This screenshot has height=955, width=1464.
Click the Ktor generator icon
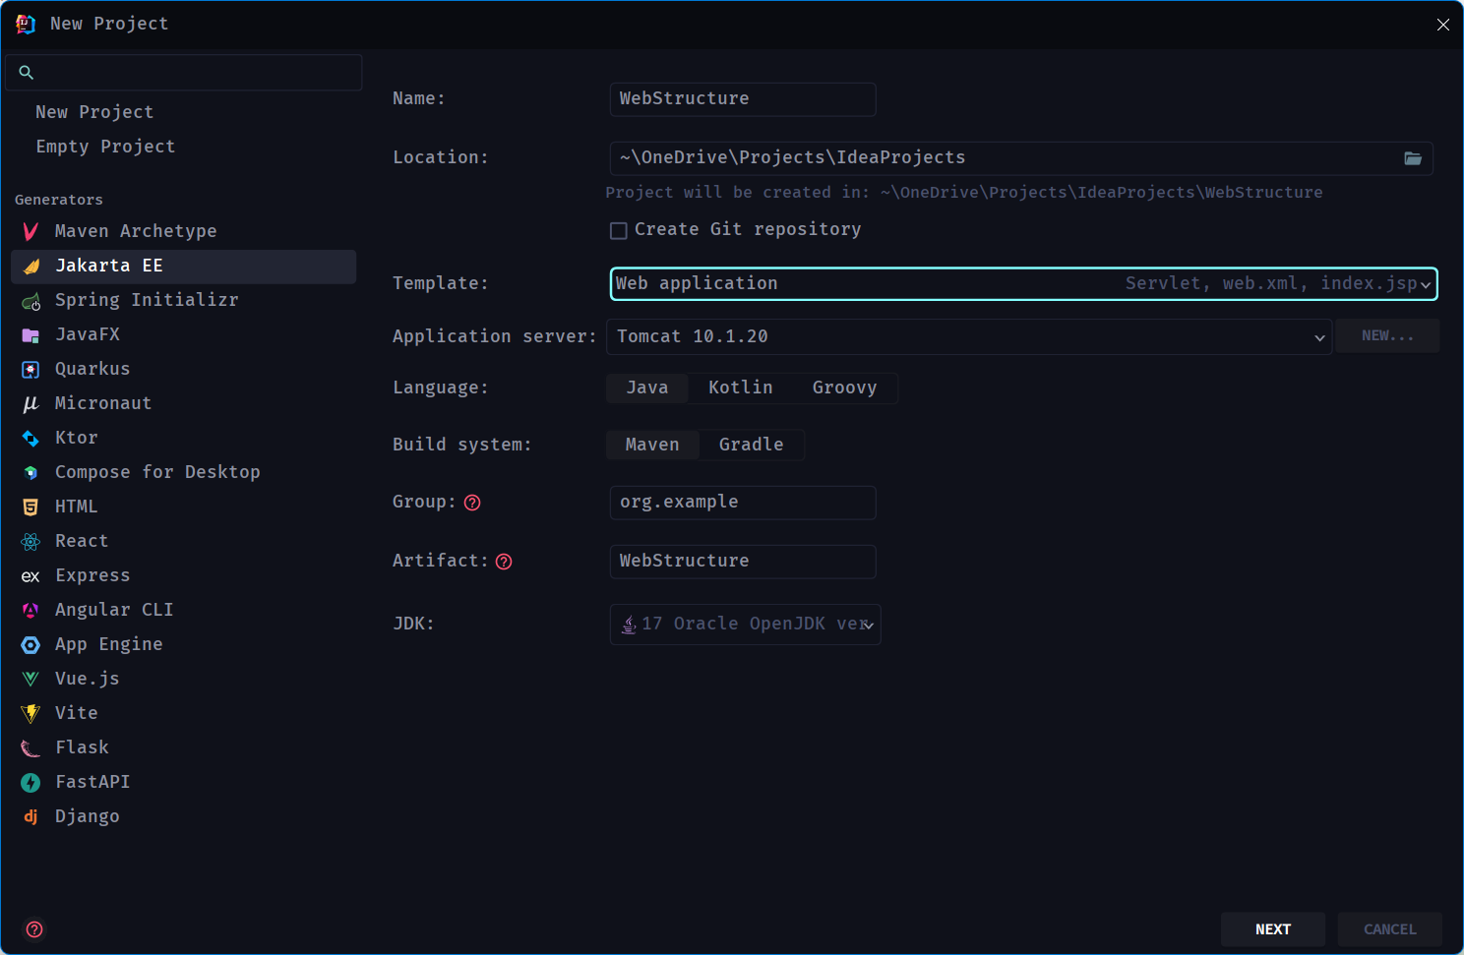pos(30,439)
